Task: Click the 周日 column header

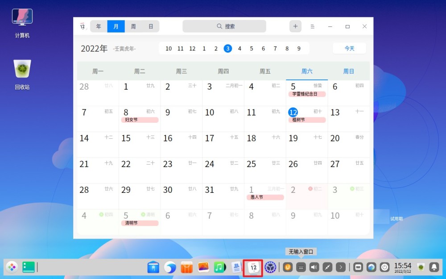Action: pyautogui.click(x=349, y=71)
